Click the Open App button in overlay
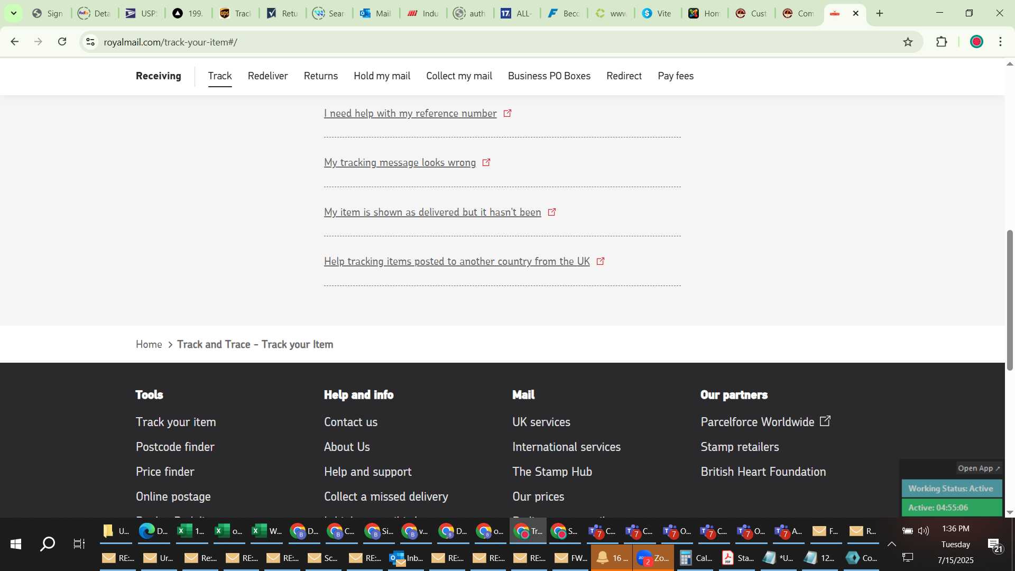 coord(979,468)
